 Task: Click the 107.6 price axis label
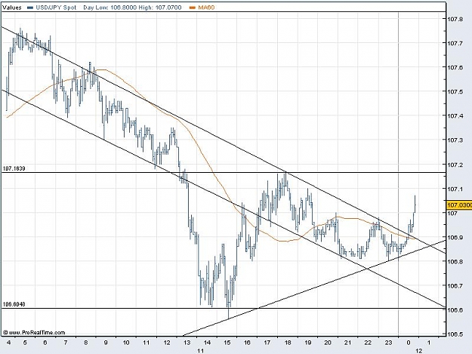click(x=455, y=67)
